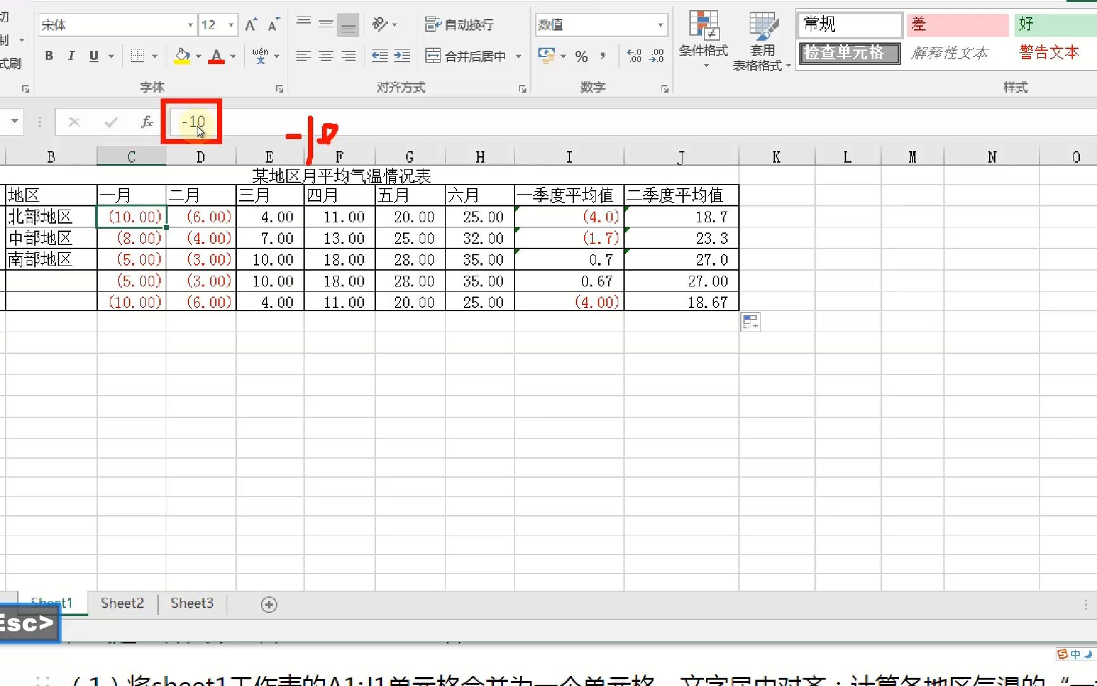Screen dimensions: 1097x686
Task: Click 合并后居中 merge and center
Action: 465,56
